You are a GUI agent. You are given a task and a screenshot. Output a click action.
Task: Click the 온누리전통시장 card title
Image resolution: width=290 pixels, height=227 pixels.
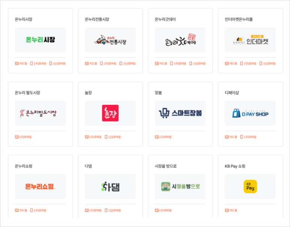tap(97, 19)
